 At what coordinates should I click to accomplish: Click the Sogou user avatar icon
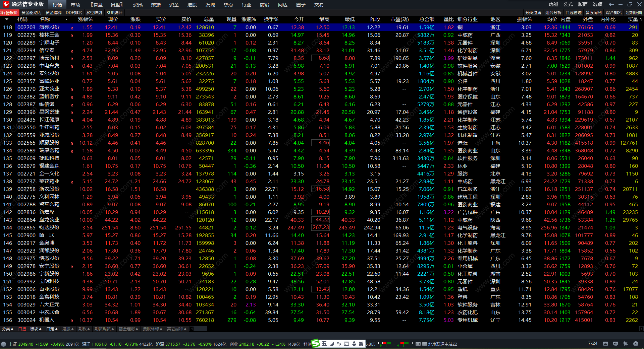(x=354, y=344)
